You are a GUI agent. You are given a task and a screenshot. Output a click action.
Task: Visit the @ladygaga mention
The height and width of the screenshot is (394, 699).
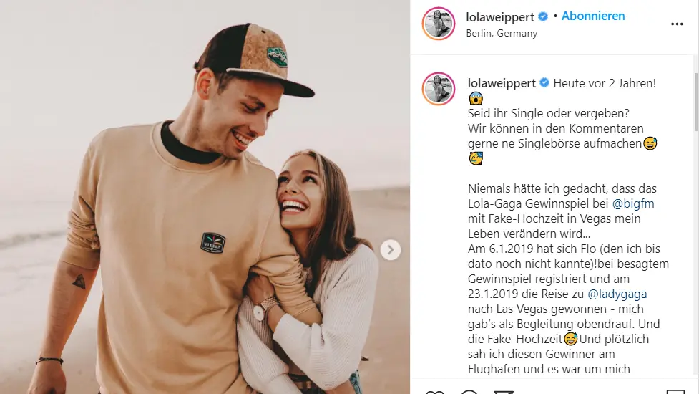coord(617,294)
